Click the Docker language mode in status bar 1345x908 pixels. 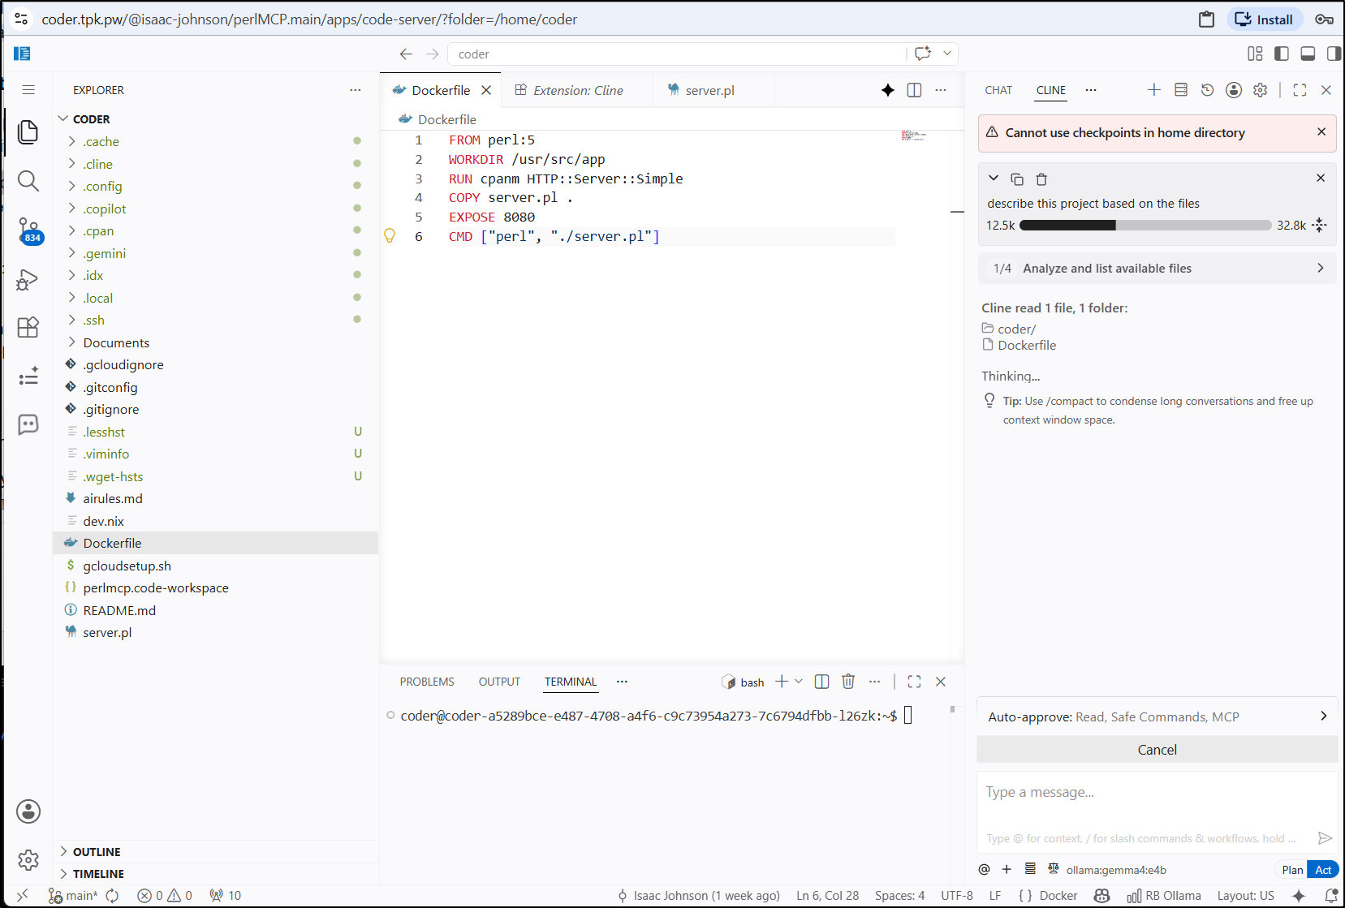1058,896
